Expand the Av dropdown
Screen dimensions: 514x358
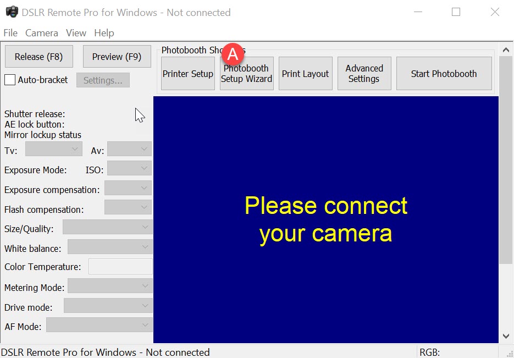(x=129, y=149)
